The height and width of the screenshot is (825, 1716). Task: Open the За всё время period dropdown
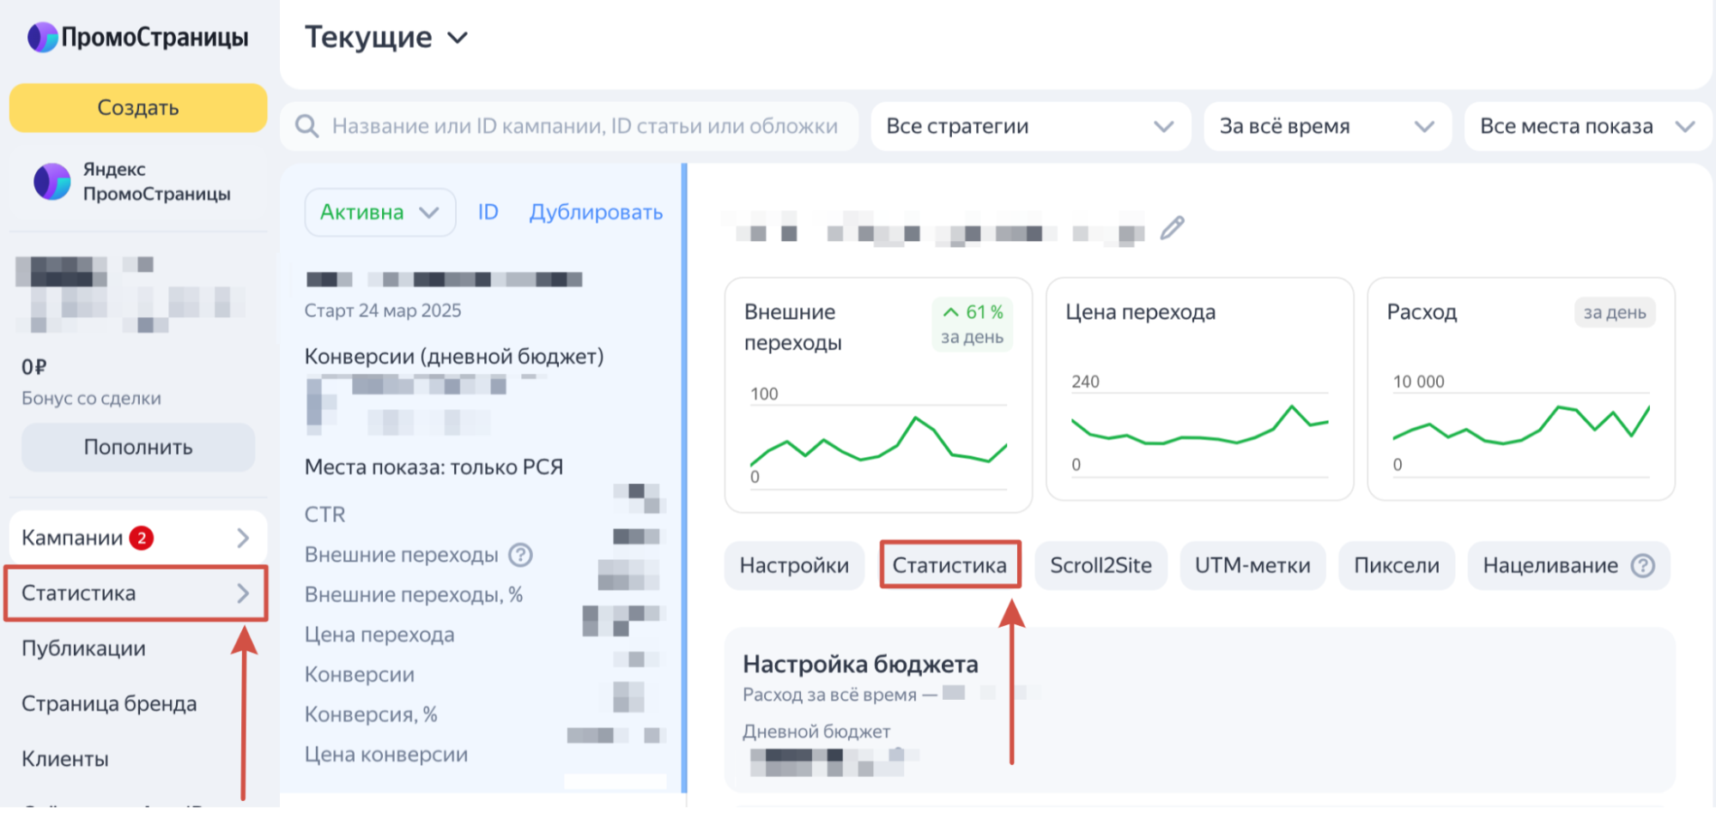point(1326,127)
